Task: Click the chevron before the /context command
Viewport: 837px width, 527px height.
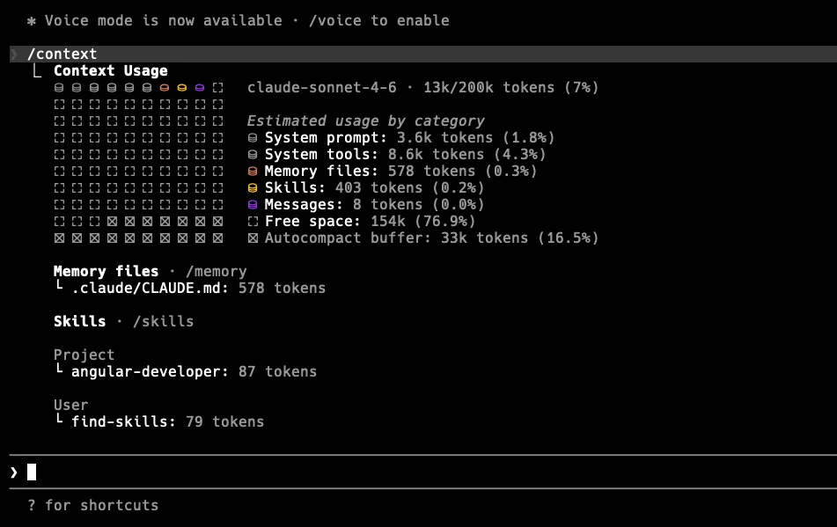Action: [14, 55]
